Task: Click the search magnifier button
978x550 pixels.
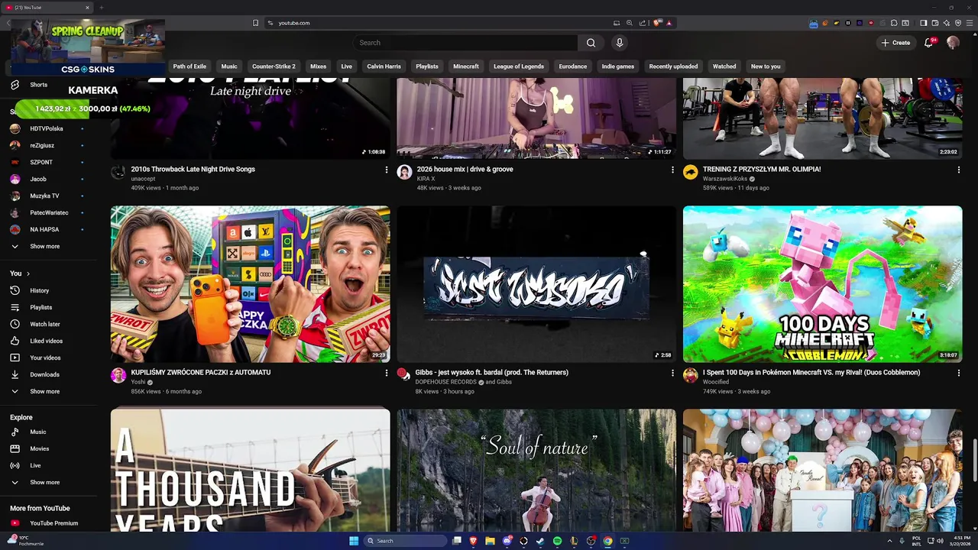Action: 591,43
